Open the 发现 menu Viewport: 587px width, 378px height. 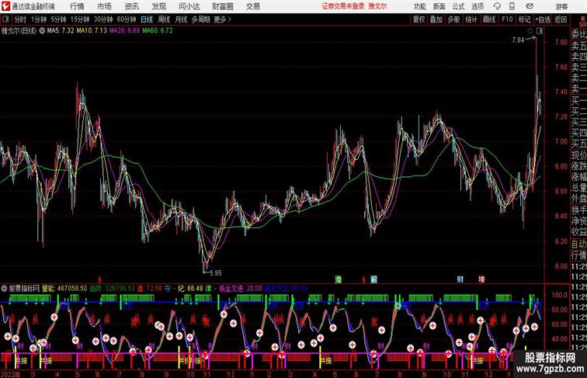point(158,6)
